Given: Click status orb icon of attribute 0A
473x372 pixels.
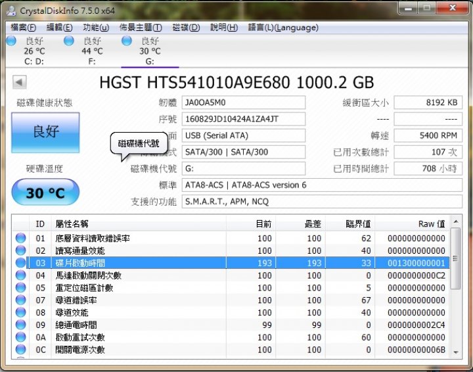Looking at the screenshot, I should (x=20, y=337).
